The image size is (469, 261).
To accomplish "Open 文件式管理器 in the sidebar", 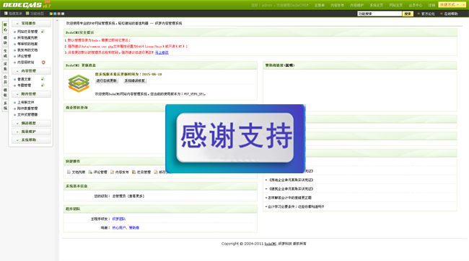I will (x=27, y=114).
